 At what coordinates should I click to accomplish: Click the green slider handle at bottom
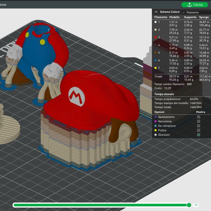point(189,205)
